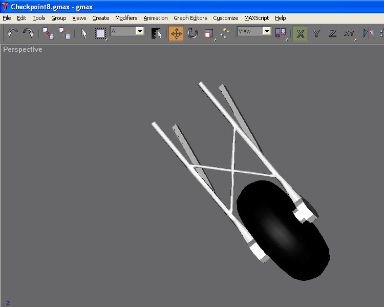Activate the Select and Rotate tool
The width and height of the screenshot is (384, 307).
(x=193, y=33)
